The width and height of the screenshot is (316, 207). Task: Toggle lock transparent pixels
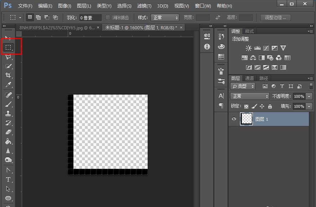click(246, 106)
